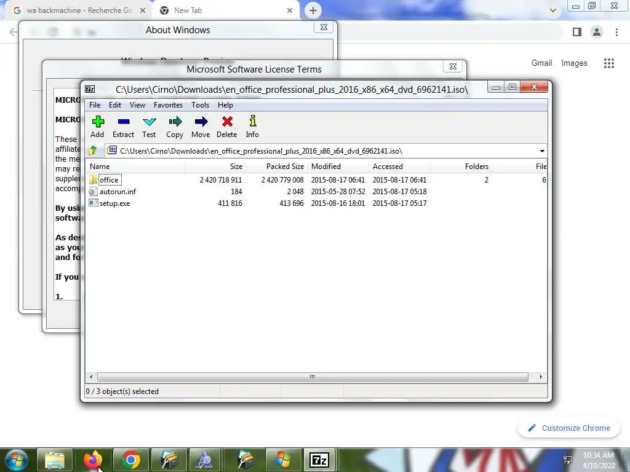The width and height of the screenshot is (630, 472).
Task: Click network icon in system tray
Action: [568, 460]
